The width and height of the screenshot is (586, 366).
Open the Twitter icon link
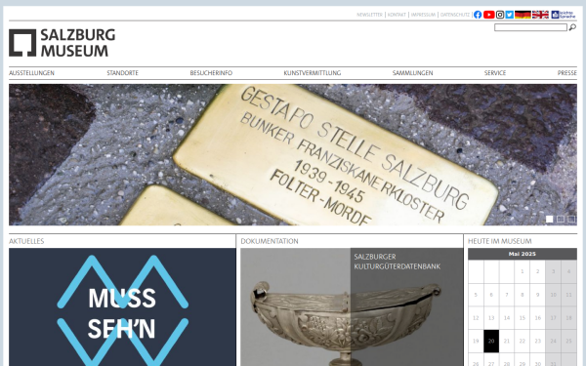510,15
